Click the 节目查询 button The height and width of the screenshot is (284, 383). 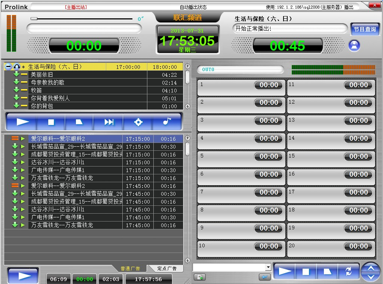click(x=365, y=29)
